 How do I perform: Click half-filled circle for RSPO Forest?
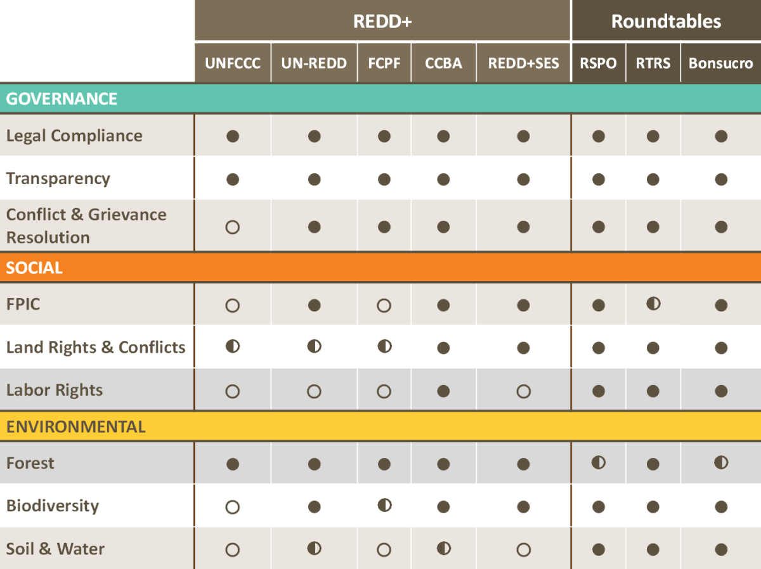click(599, 462)
